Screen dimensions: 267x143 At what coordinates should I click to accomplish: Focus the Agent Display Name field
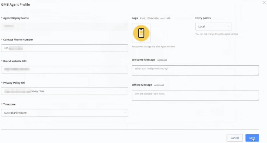click(x=64, y=26)
